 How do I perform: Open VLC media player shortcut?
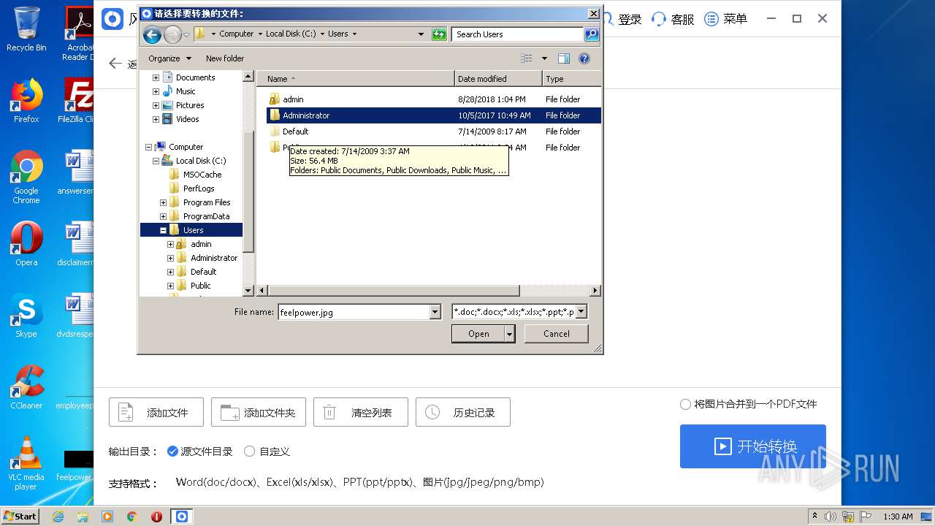(26, 463)
